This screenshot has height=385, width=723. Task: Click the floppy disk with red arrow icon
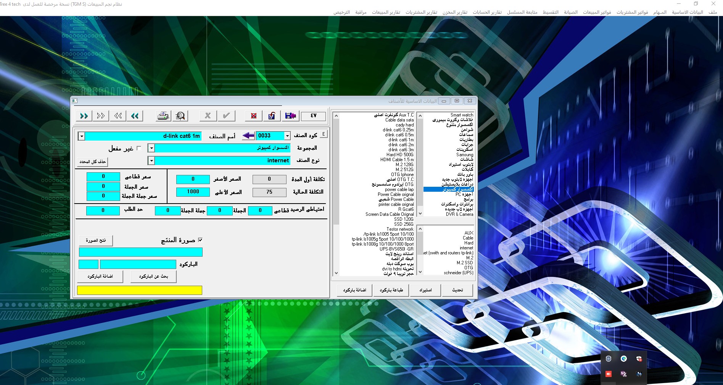(272, 116)
